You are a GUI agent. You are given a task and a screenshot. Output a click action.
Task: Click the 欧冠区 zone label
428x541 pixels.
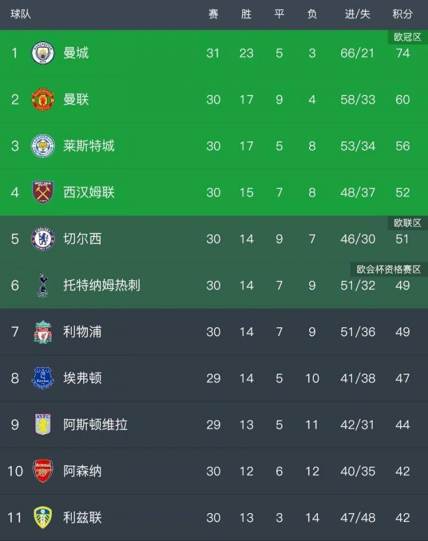(x=408, y=37)
